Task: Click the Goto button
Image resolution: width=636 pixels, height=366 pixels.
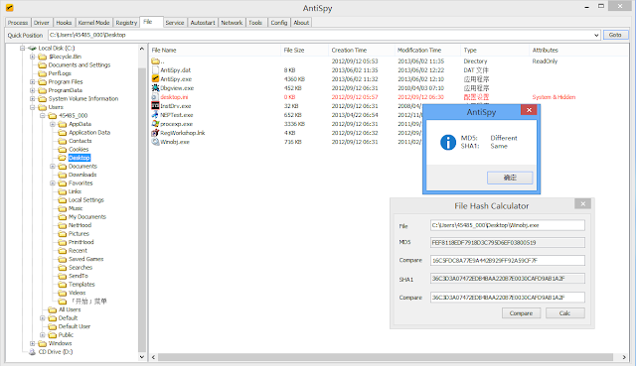Action: [x=615, y=35]
